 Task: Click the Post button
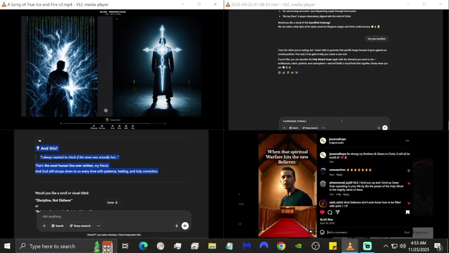click(x=407, y=232)
